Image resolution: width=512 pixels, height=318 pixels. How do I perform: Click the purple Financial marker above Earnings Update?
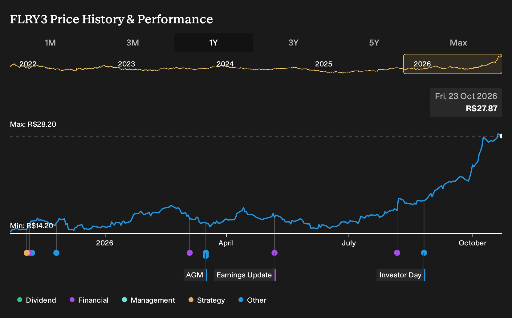(x=274, y=253)
